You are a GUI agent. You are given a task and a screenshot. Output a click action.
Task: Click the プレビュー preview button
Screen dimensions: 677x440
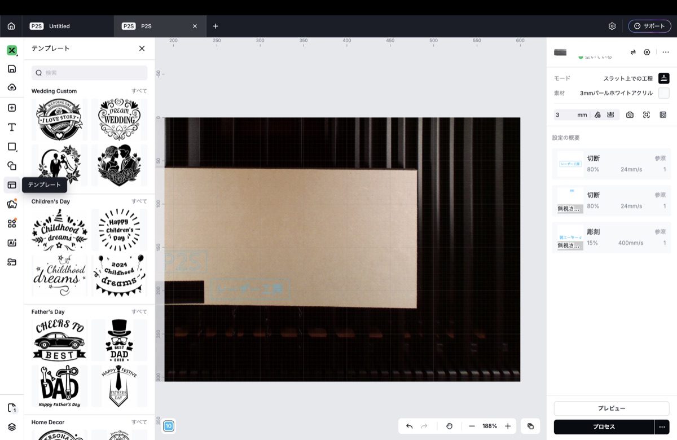click(612, 408)
